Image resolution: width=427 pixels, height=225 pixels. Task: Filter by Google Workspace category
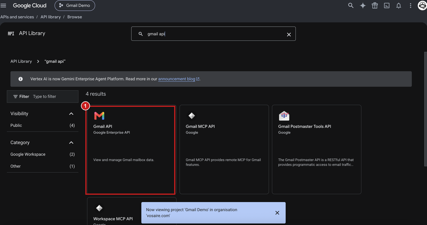(x=43, y=155)
